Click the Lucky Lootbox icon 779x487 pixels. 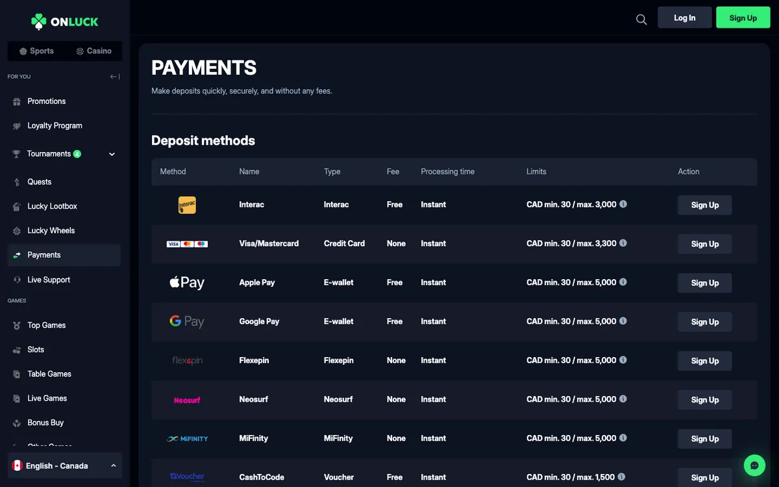coord(17,206)
